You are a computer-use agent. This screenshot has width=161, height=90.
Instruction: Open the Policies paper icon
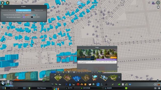click(x=123, y=84)
